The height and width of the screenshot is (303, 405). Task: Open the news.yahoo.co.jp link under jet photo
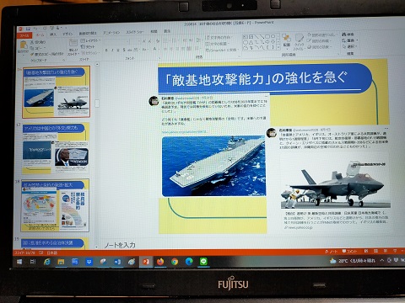(x=299, y=227)
